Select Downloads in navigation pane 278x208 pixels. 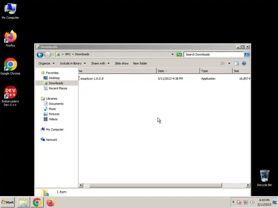56,83
